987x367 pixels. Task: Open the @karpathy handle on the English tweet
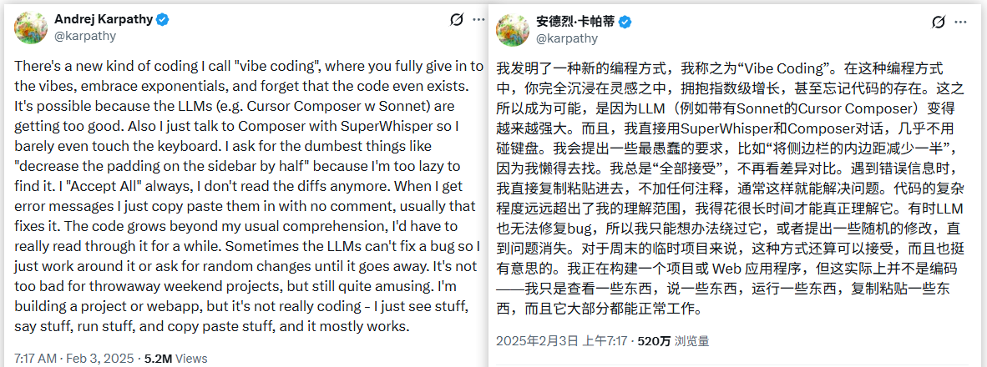pyautogui.click(x=84, y=36)
